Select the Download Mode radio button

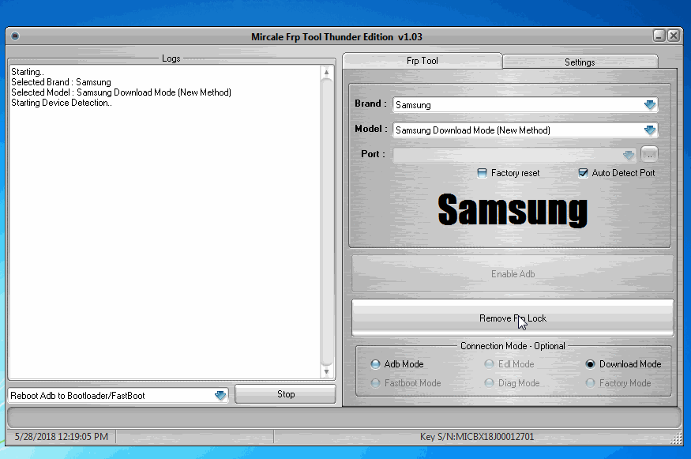(591, 364)
